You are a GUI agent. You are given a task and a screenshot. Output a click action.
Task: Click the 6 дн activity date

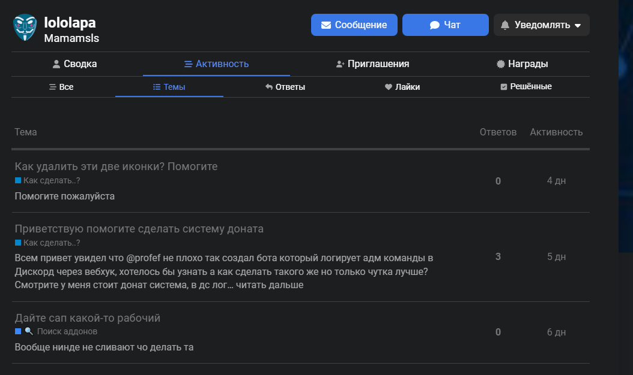[556, 332]
